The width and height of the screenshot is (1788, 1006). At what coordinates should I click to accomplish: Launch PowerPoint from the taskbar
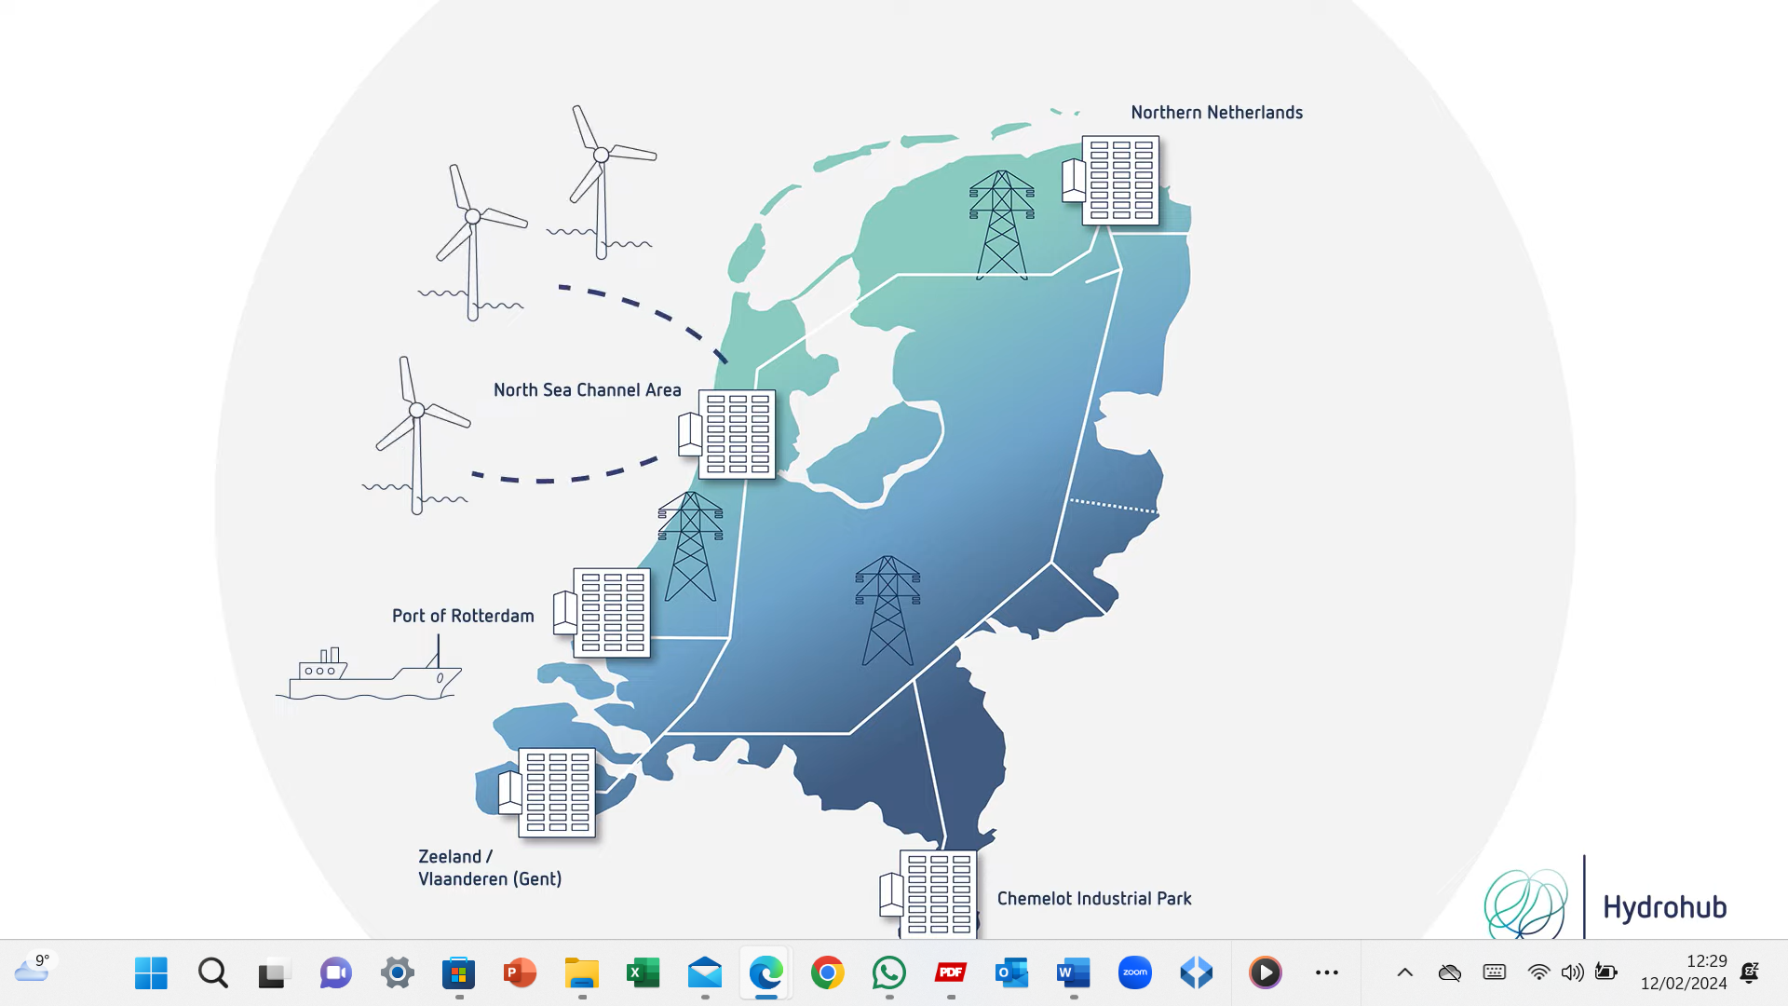click(x=520, y=972)
